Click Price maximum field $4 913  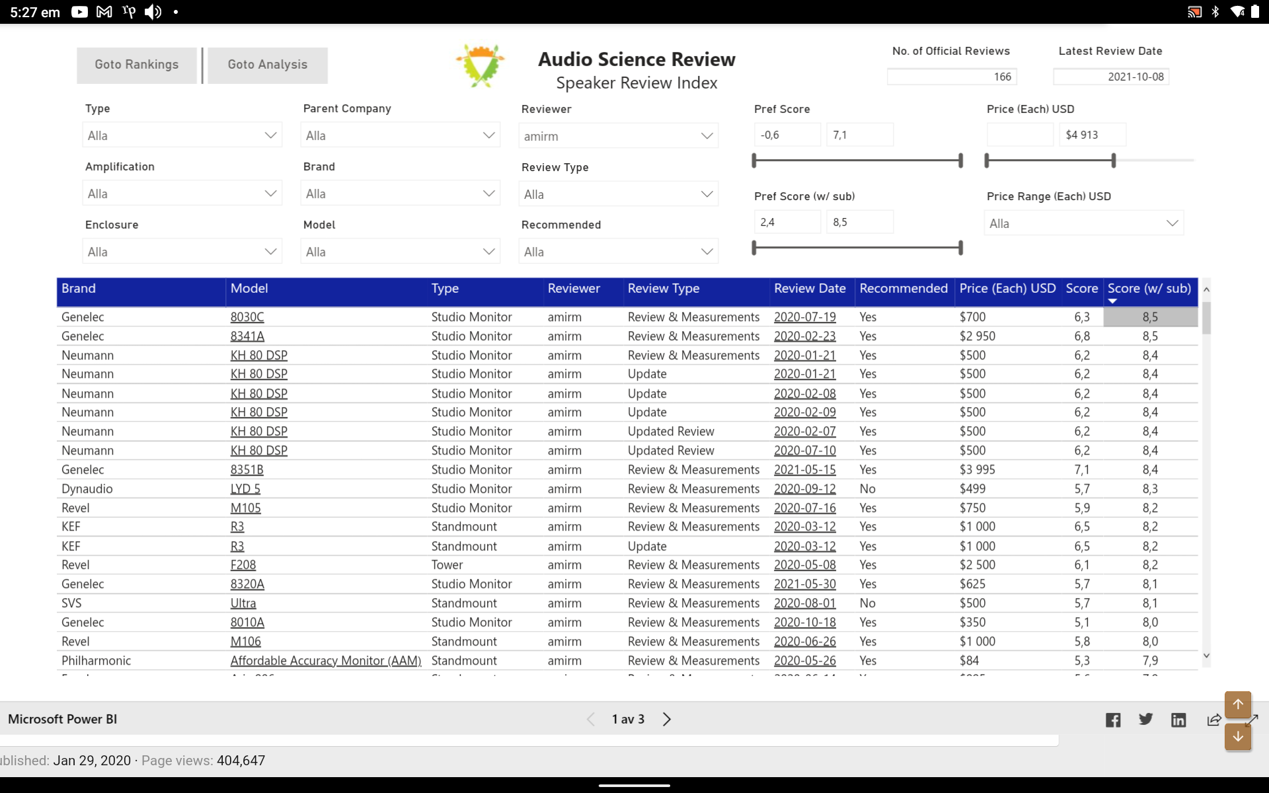point(1093,135)
